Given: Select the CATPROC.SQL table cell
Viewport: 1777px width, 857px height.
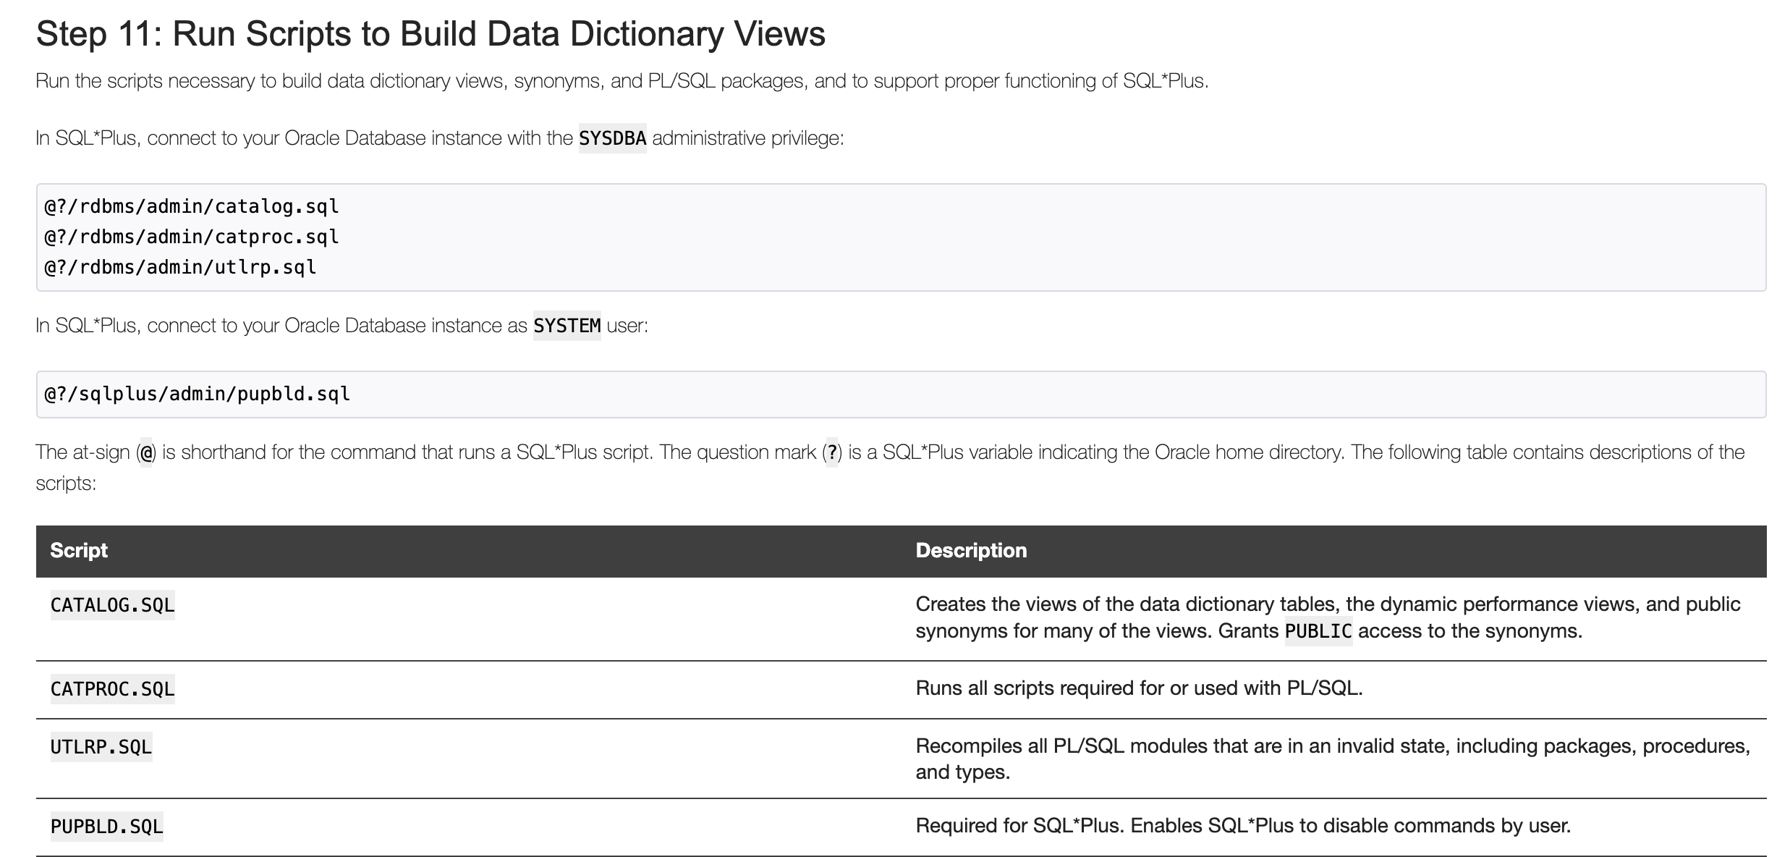Looking at the screenshot, I should point(112,689).
